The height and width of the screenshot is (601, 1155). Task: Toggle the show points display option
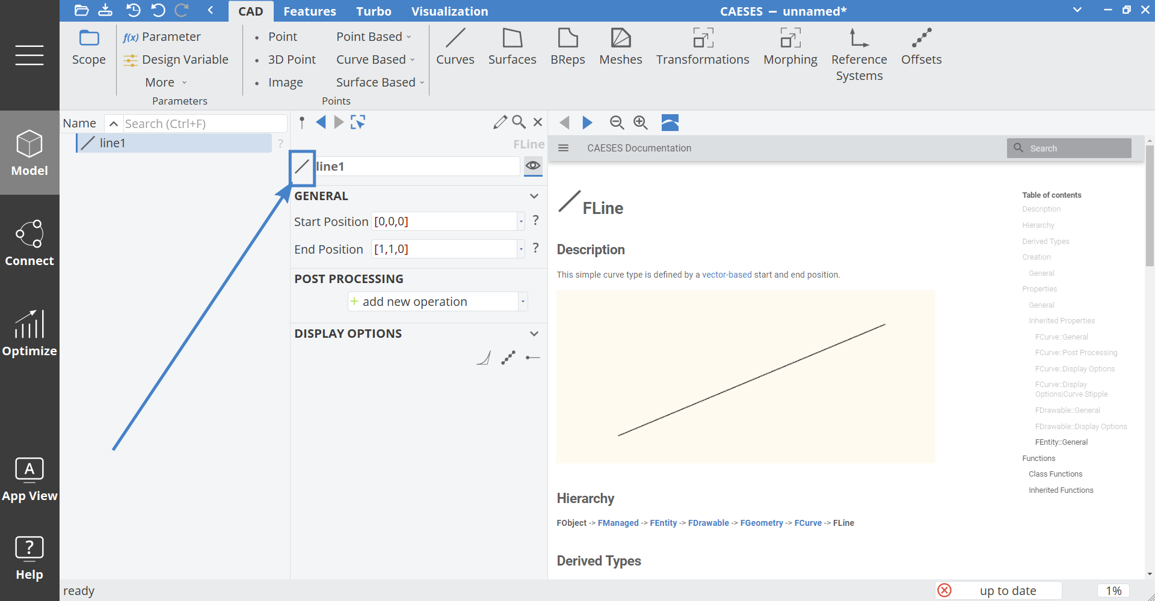[x=508, y=358]
